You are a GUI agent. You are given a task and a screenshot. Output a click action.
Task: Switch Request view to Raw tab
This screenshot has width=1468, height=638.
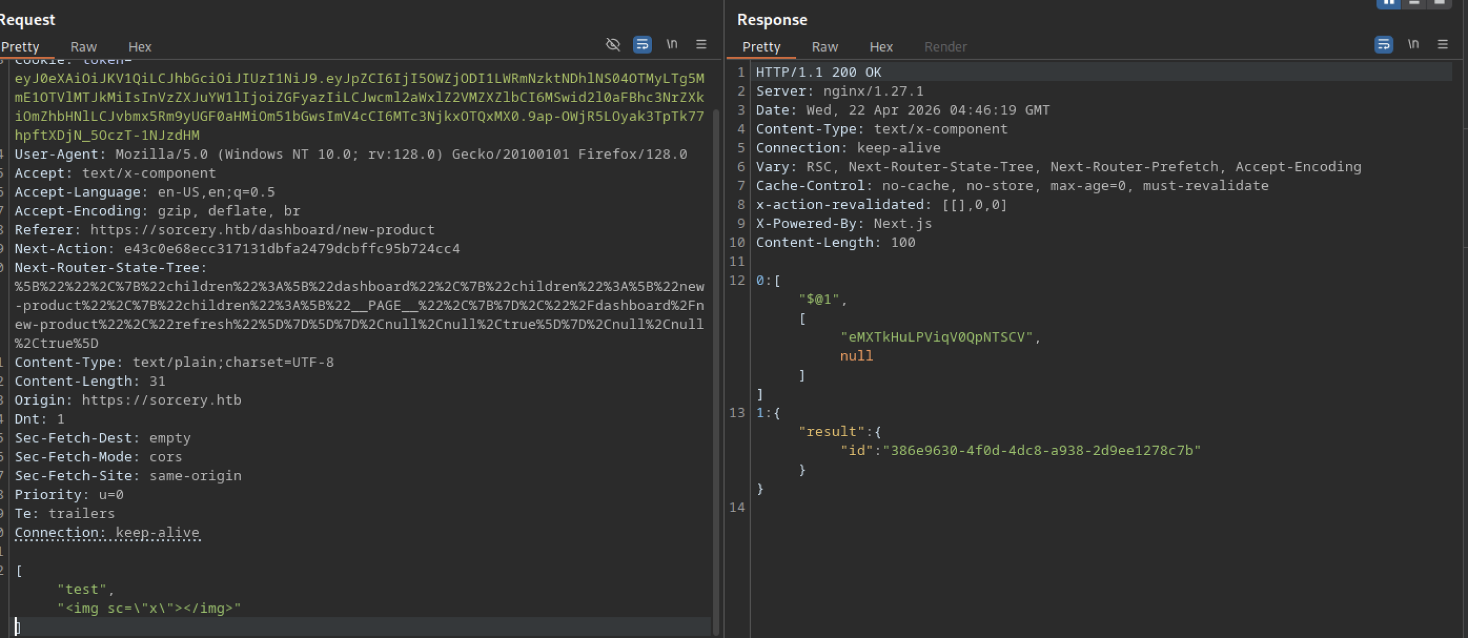pyautogui.click(x=84, y=47)
